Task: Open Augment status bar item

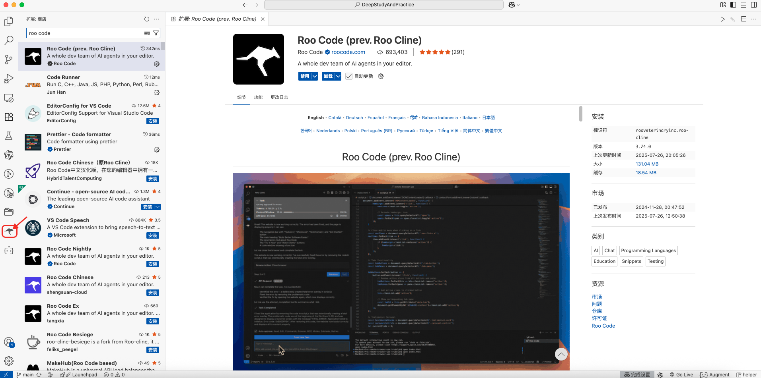Action: (x=715, y=374)
